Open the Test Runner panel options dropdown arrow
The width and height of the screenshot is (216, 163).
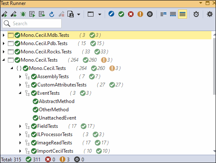pyautogui.click(x=201, y=3)
